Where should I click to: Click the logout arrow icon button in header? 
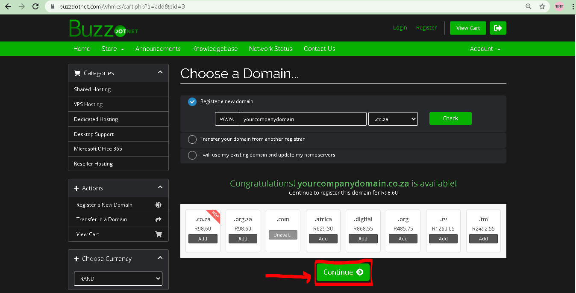click(498, 28)
